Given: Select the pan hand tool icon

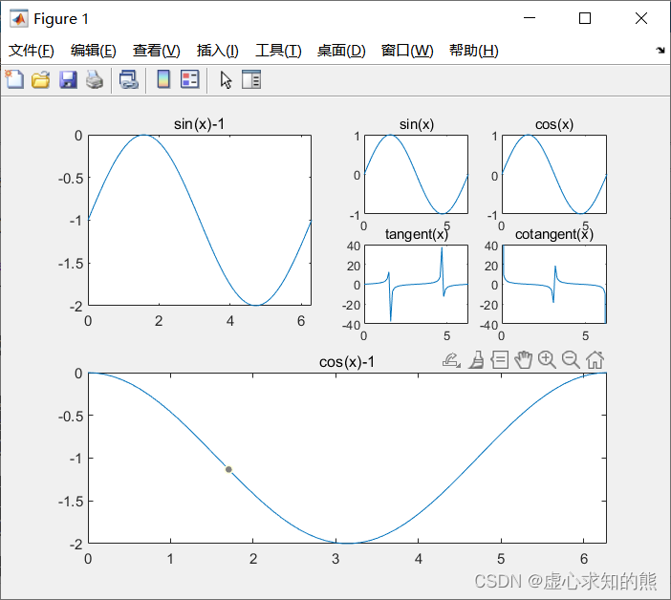Looking at the screenshot, I should pos(524,360).
